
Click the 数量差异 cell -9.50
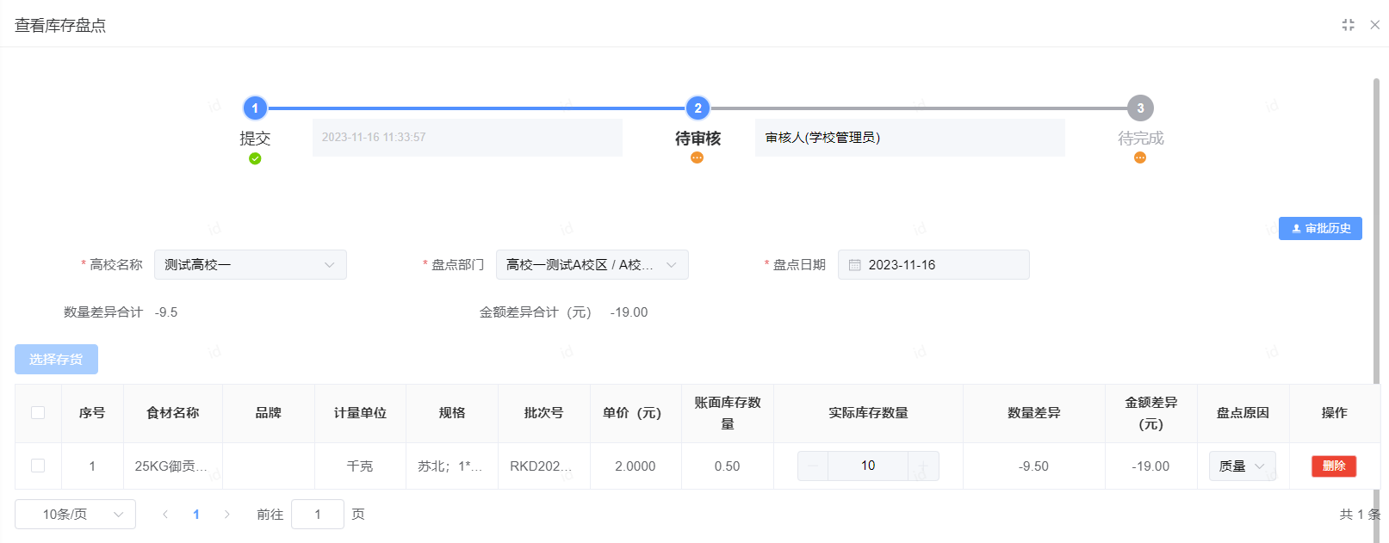pos(1033,466)
